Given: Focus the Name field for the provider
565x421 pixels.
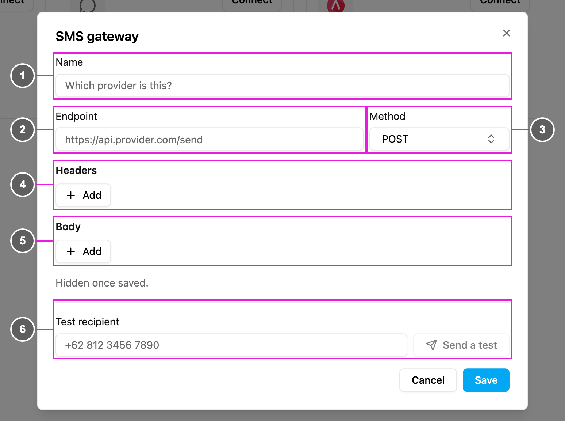Looking at the screenshot, I should pos(282,86).
